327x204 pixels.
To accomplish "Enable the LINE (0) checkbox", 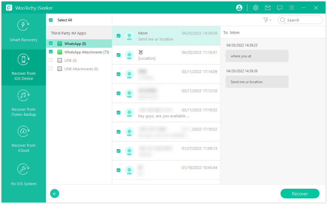I will point(51,60).
